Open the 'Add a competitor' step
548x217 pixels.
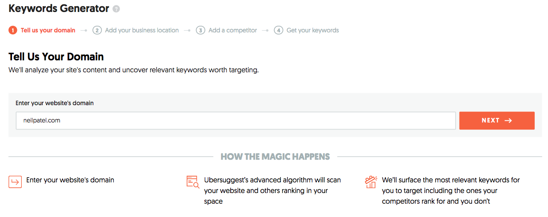click(x=232, y=30)
